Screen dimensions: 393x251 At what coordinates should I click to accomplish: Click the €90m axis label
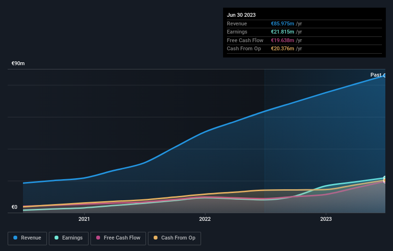(x=18, y=63)
